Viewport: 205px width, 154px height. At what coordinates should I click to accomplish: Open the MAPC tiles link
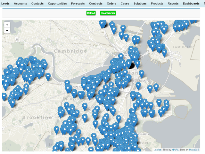click(175, 150)
